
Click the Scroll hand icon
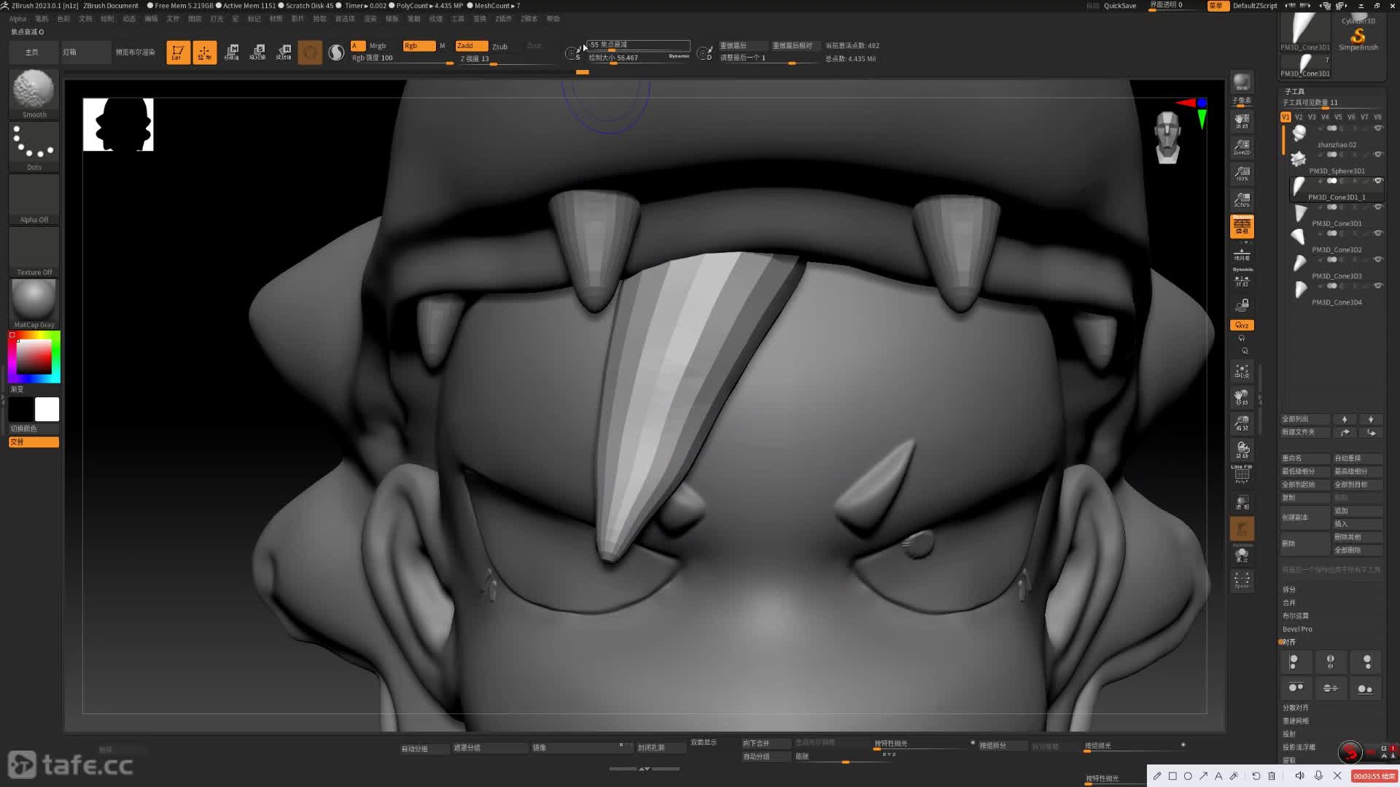click(1242, 121)
